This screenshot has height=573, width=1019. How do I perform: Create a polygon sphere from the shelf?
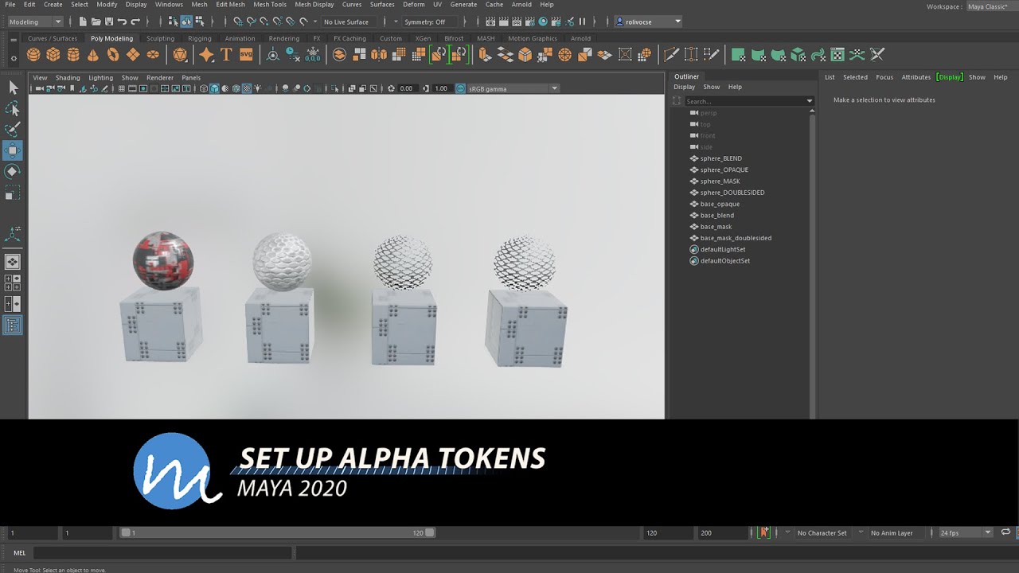point(33,54)
